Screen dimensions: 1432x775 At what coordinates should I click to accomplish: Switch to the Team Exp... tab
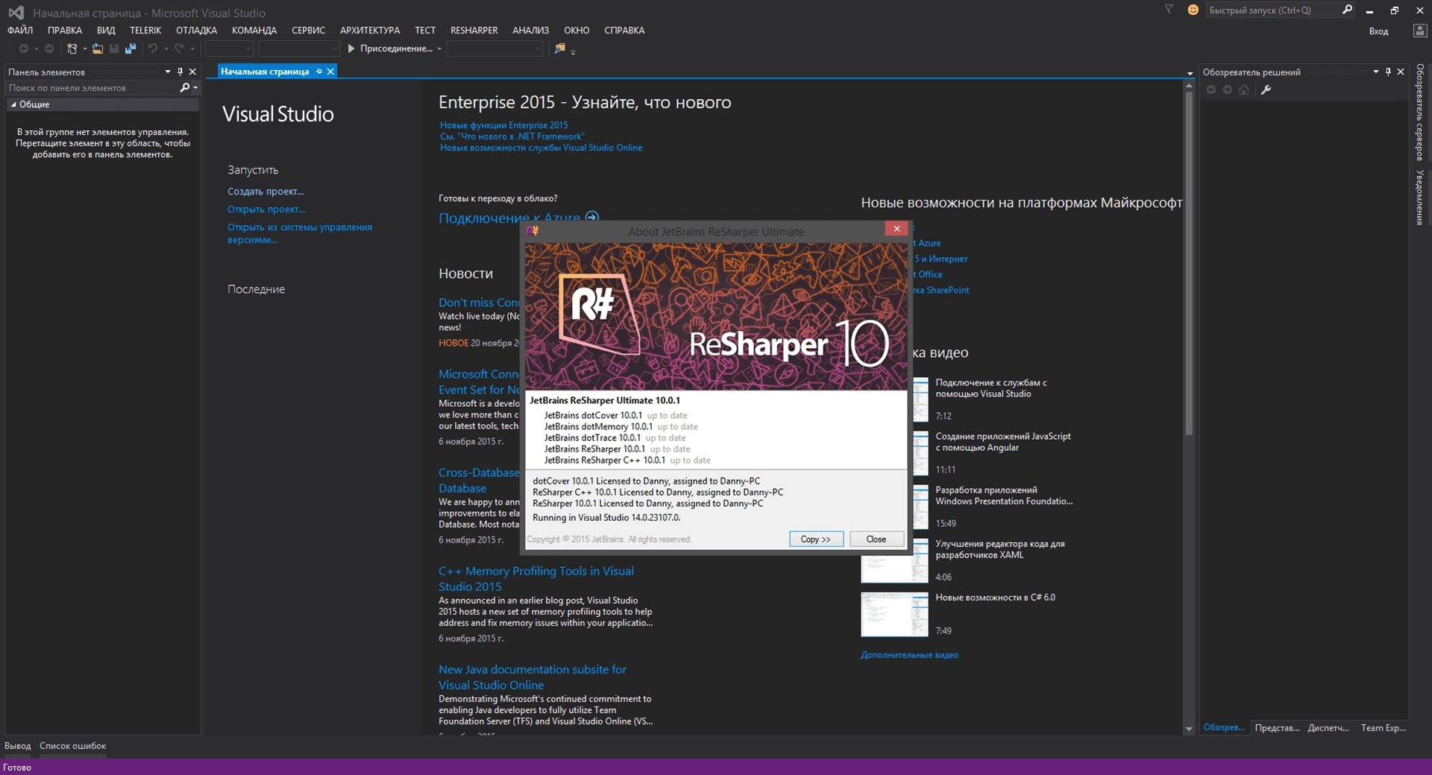[1383, 728]
